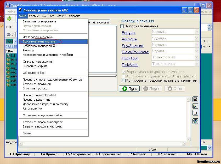Image resolution: width=221 pixels, height=164 pixels.
Task: Click the Стоп button
Action: [x=175, y=89]
